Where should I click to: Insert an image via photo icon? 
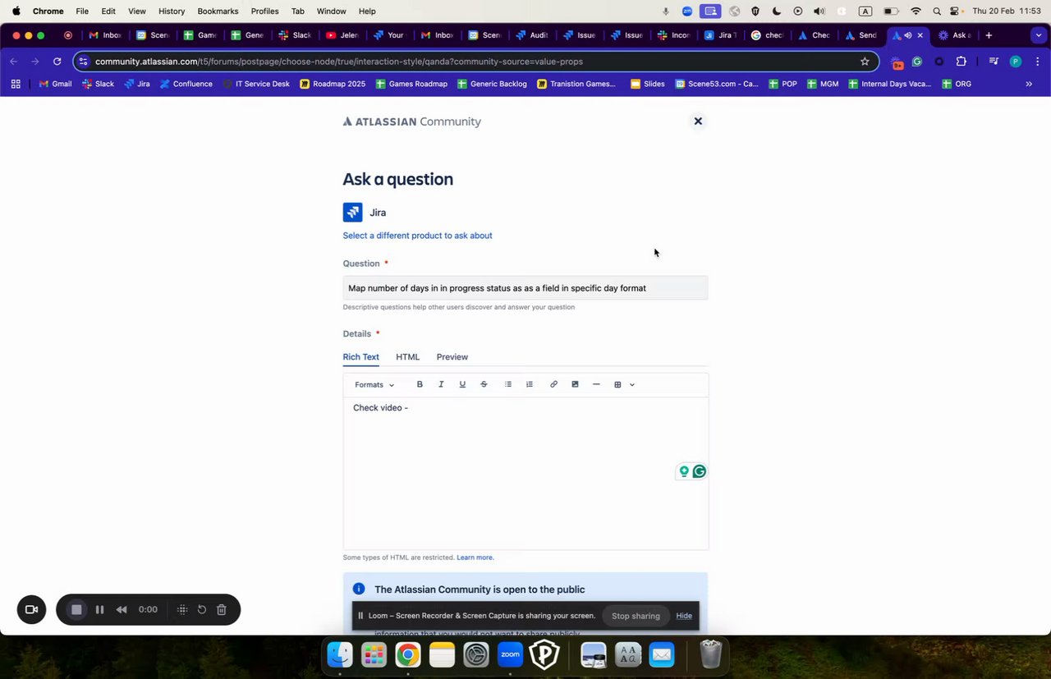coord(575,384)
